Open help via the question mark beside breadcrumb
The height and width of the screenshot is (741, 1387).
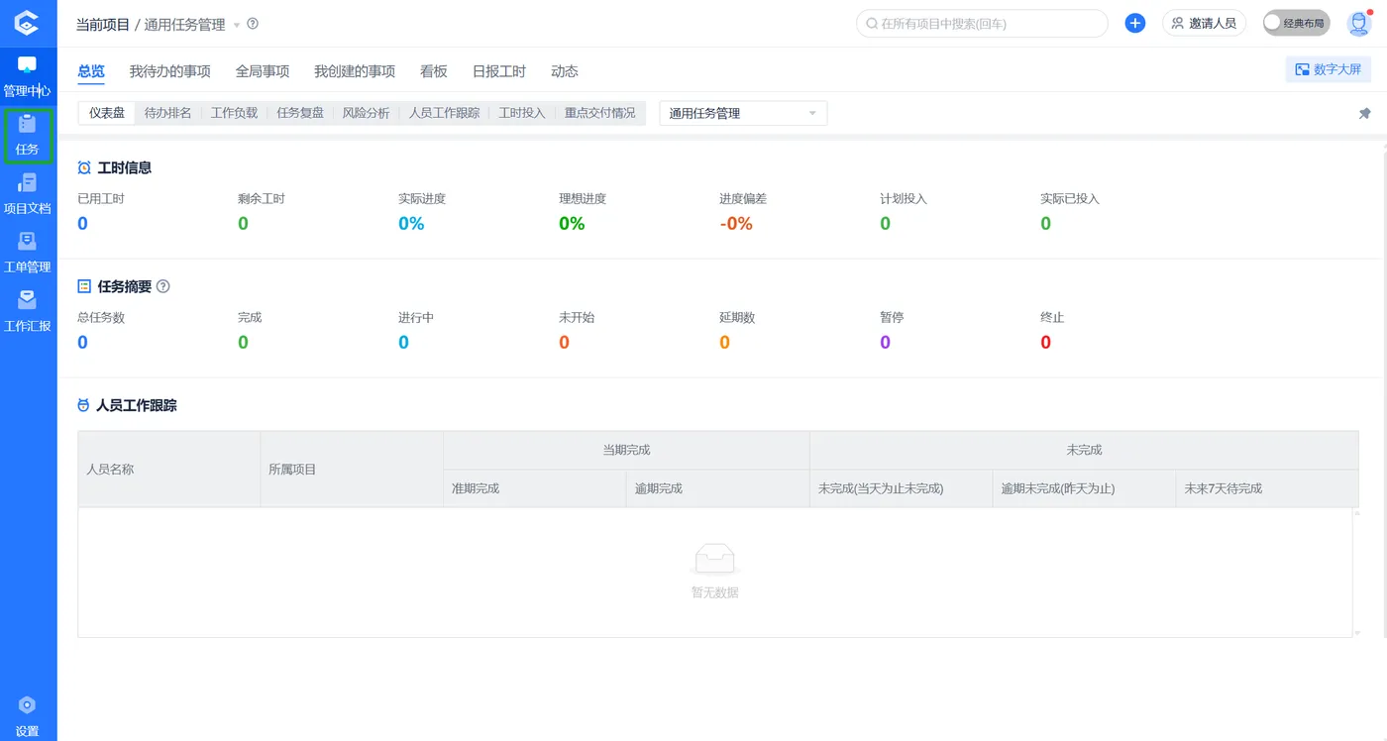[251, 24]
